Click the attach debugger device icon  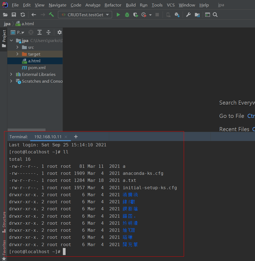tap(169, 15)
